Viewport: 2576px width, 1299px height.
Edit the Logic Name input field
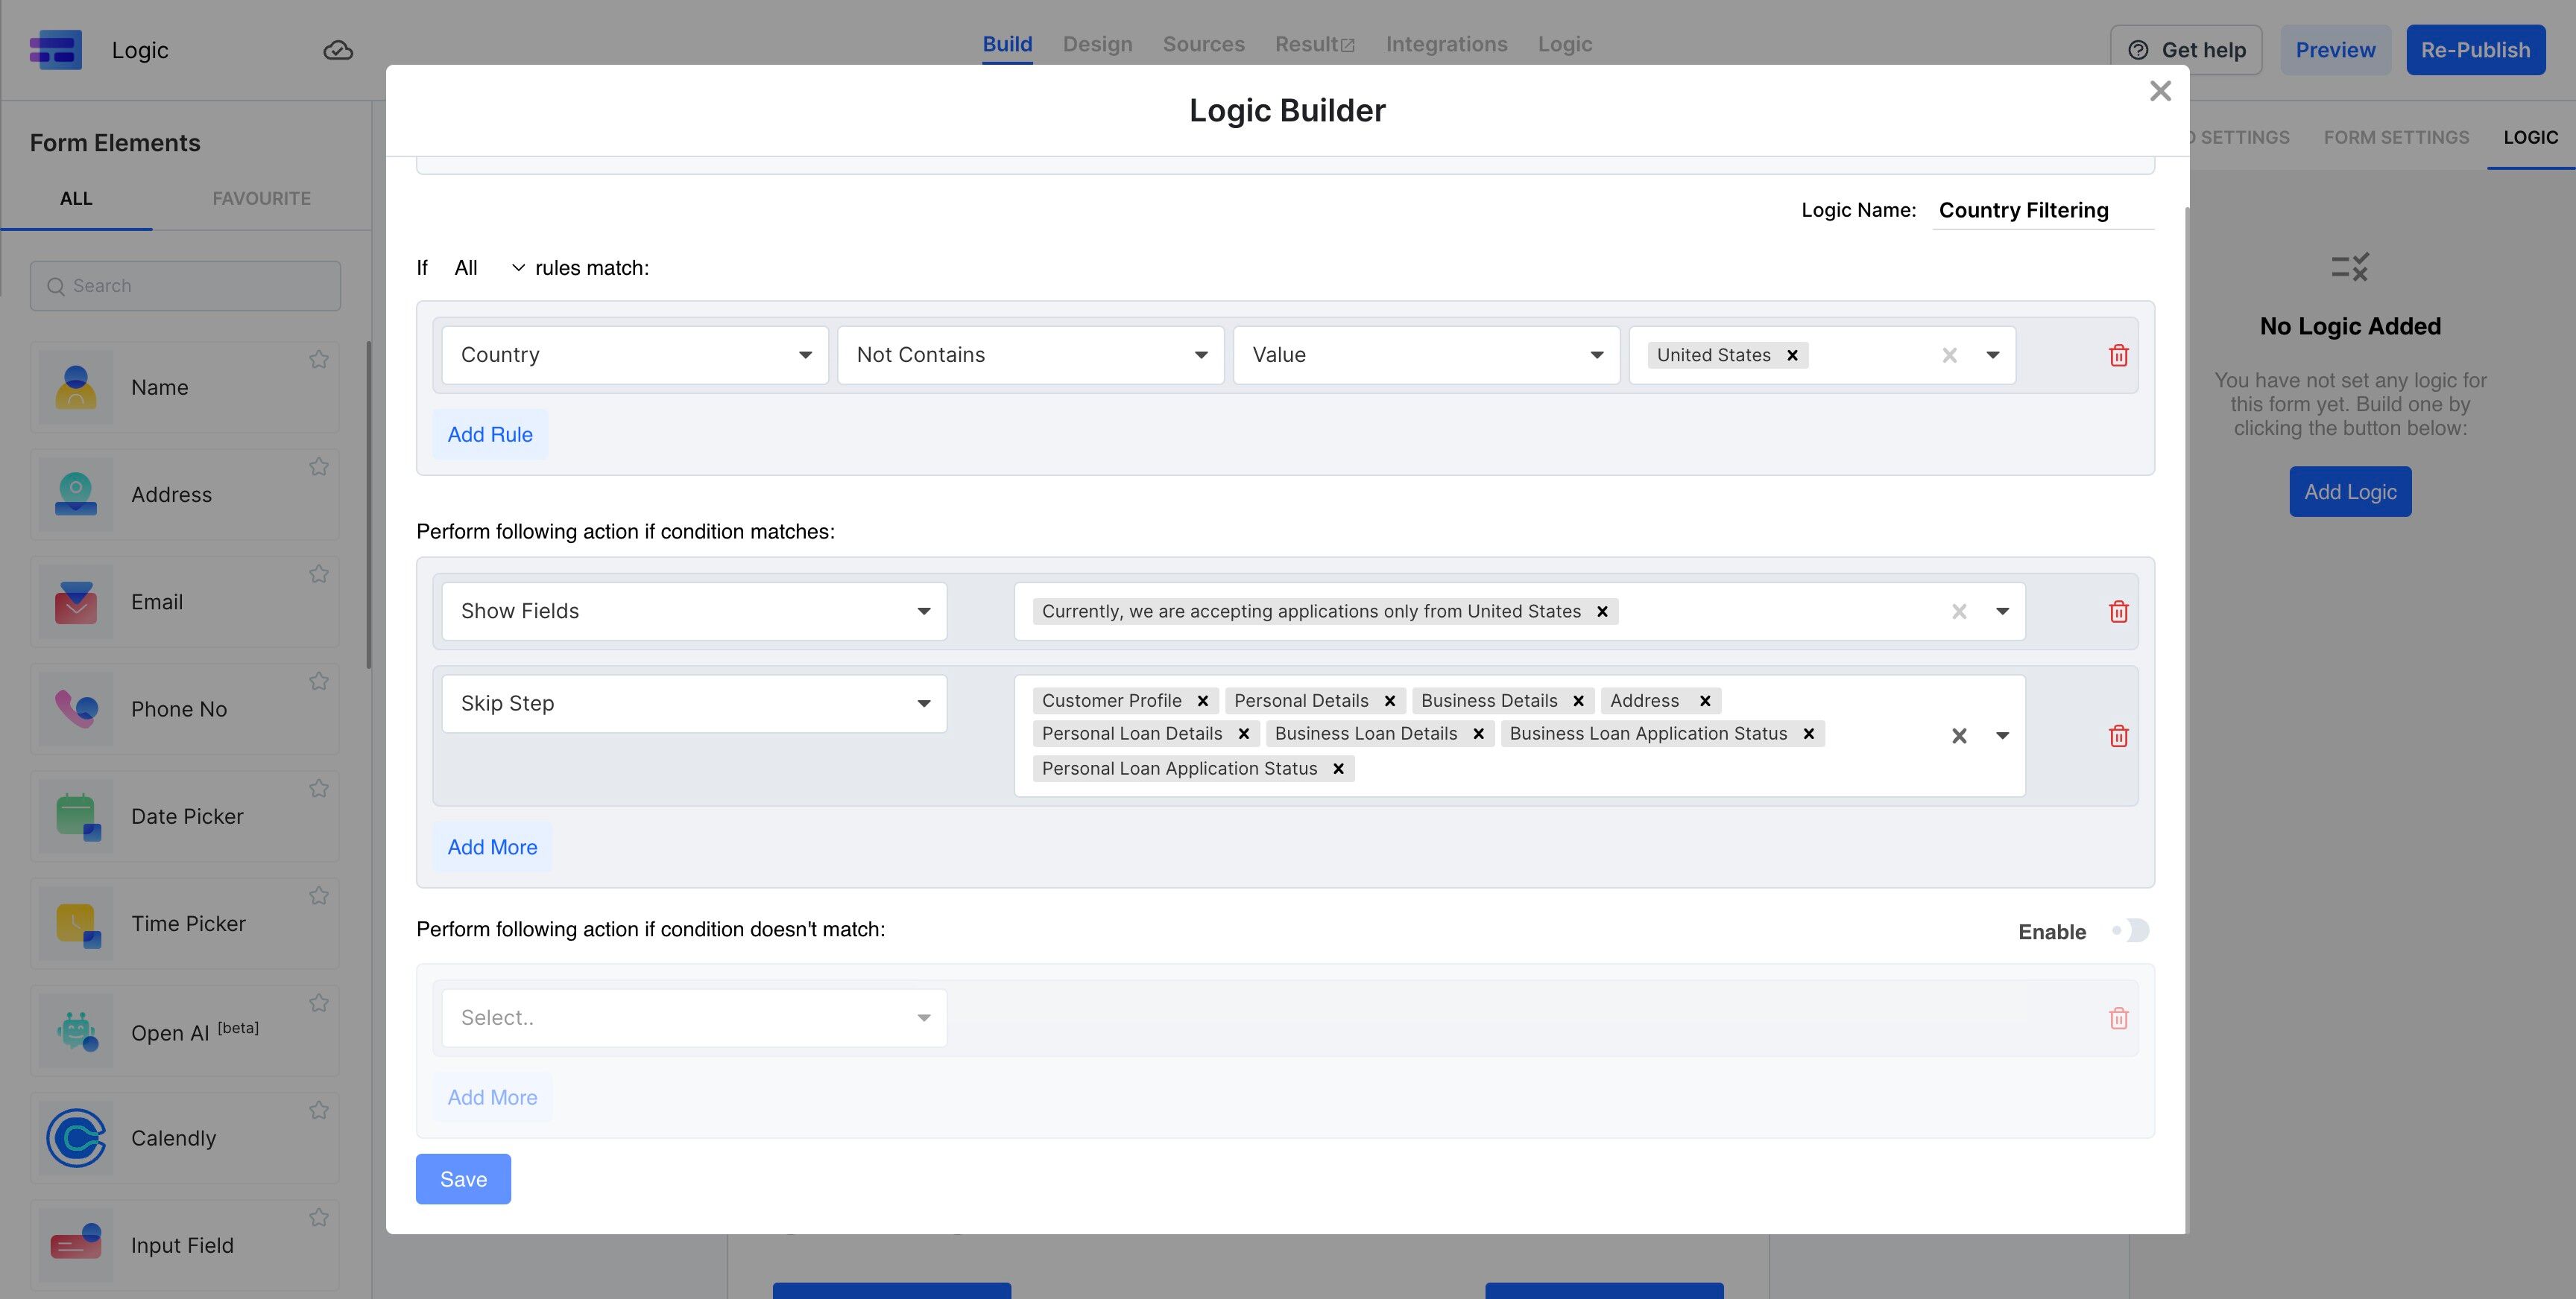point(2043,210)
